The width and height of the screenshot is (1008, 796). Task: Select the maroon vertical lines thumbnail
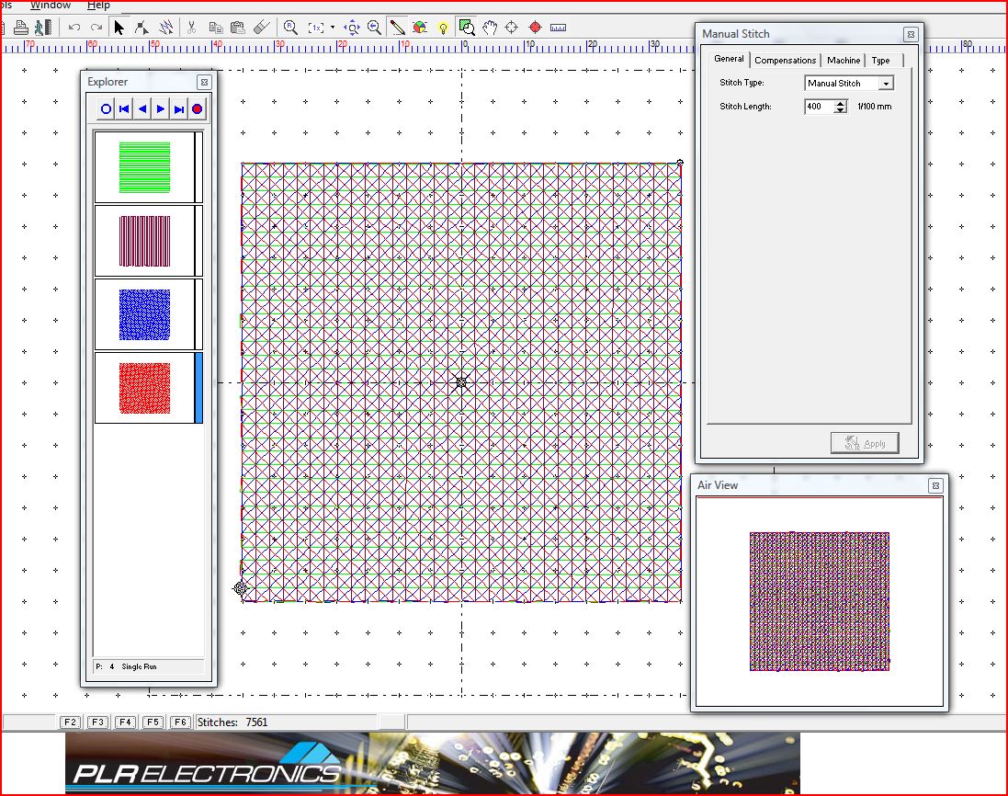click(144, 241)
